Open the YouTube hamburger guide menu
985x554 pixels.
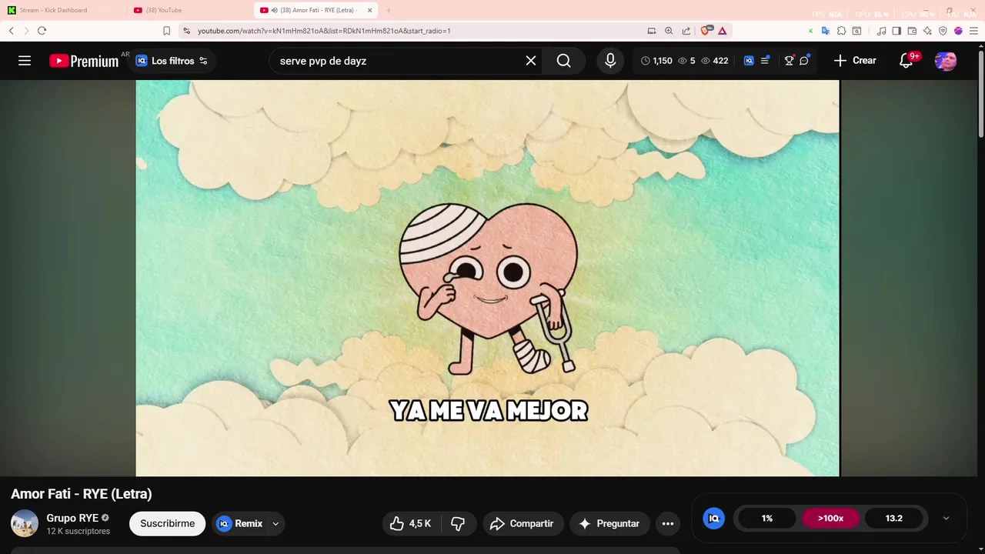click(x=25, y=61)
